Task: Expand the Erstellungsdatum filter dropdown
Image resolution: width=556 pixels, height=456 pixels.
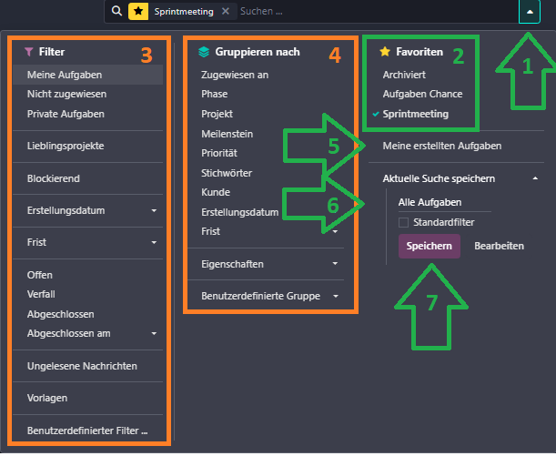Action: [x=154, y=211]
